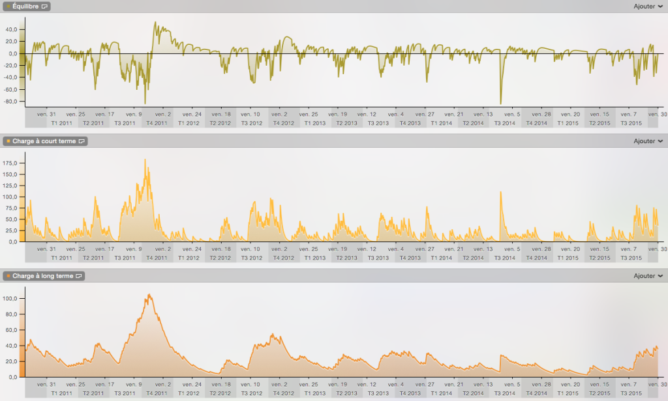Click T3 2015 on the Charge à court terme timeline

click(x=631, y=258)
